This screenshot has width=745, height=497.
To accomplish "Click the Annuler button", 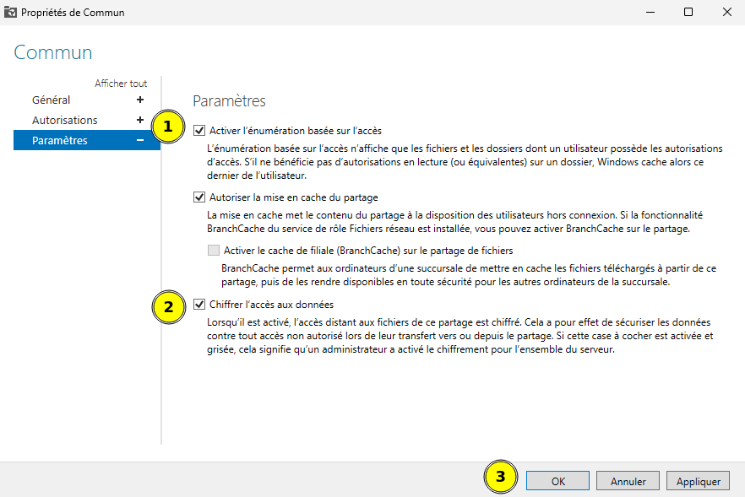I will point(628,481).
